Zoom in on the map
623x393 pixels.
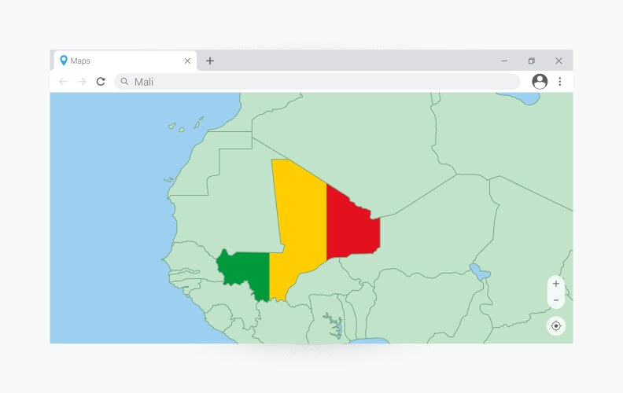[x=556, y=284]
